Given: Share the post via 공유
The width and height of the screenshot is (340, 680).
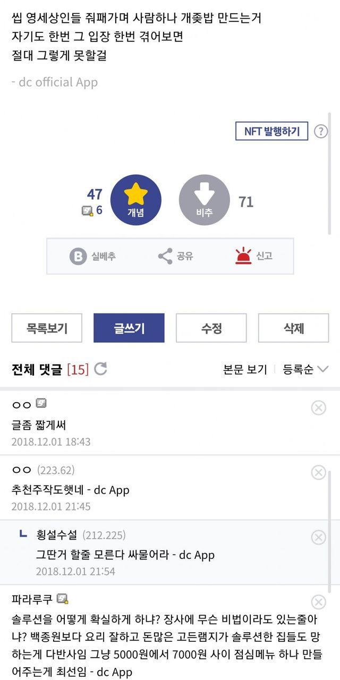Looking at the screenshot, I should pos(176,256).
